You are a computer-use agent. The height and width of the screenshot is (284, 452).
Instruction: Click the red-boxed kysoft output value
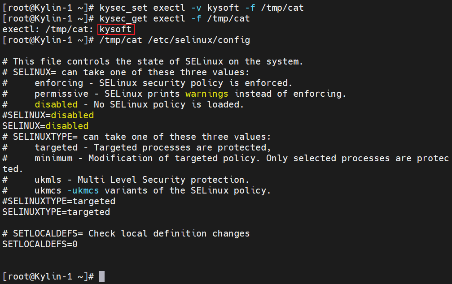point(116,30)
